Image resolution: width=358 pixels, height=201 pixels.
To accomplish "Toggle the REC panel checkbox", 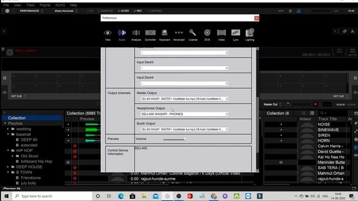I will coord(135,11).
